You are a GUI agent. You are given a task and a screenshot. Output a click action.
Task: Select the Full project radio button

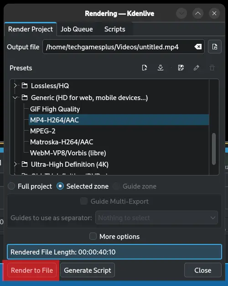tap(11, 186)
